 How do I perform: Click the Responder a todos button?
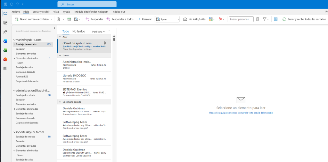120,19
